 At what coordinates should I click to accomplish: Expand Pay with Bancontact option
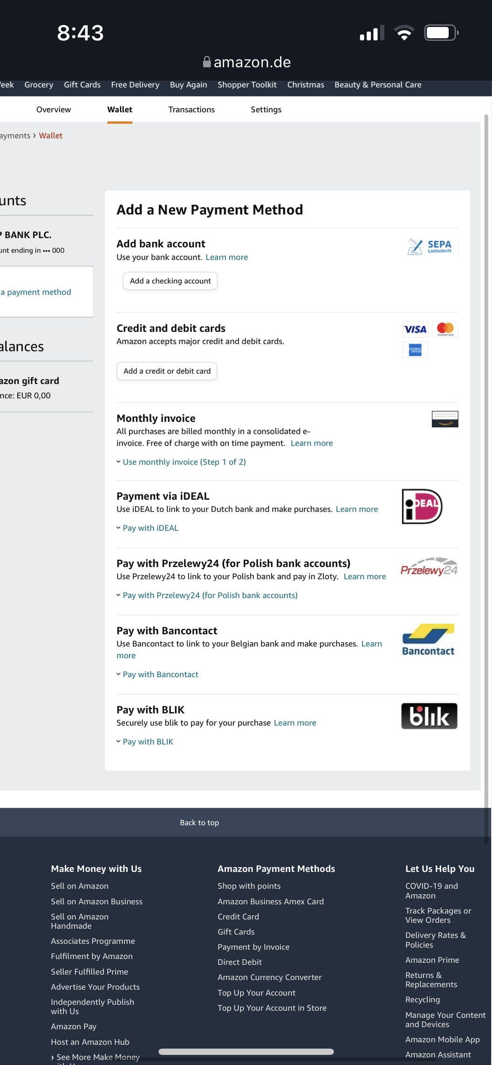tap(160, 674)
